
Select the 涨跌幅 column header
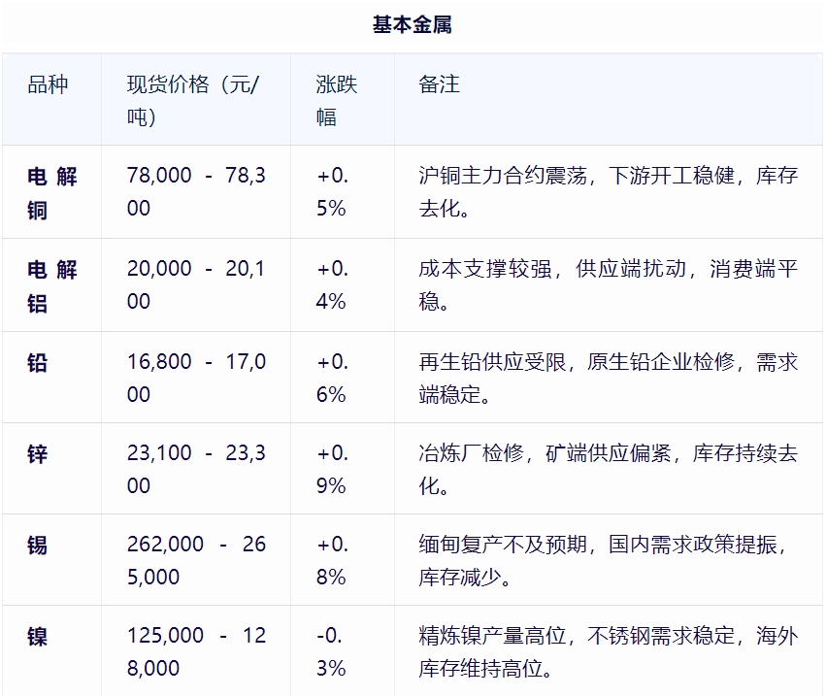[336, 100]
